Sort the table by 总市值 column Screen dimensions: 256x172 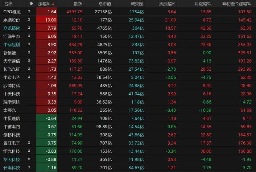click(105, 4)
